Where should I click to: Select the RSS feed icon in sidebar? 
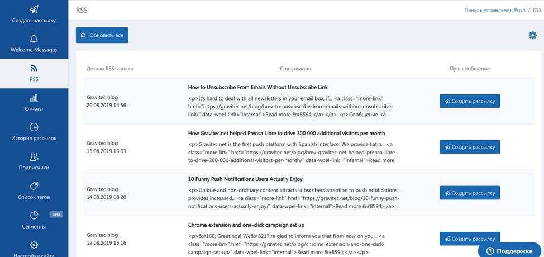click(x=34, y=68)
